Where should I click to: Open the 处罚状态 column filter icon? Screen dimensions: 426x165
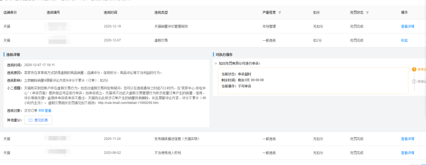367,13
